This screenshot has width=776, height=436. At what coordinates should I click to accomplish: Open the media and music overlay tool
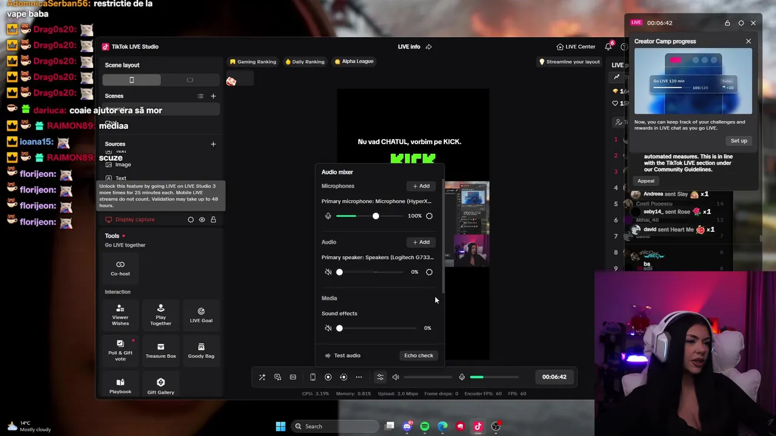(x=278, y=377)
